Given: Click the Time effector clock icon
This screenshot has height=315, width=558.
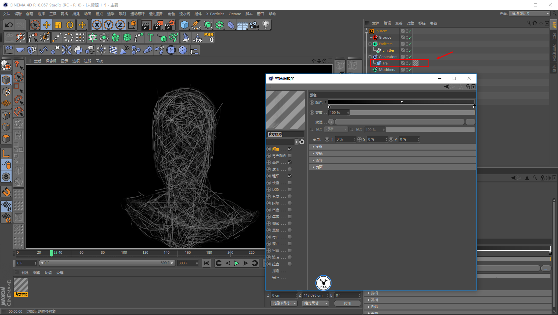Looking at the screenshot, I should (x=171, y=50).
